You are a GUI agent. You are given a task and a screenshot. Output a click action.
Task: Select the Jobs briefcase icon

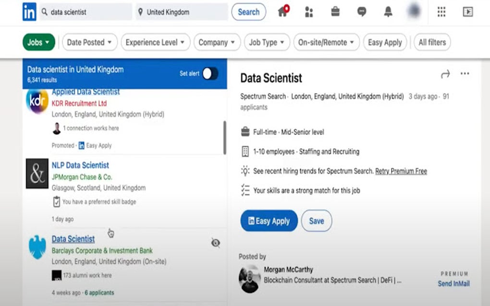pyautogui.click(x=335, y=12)
